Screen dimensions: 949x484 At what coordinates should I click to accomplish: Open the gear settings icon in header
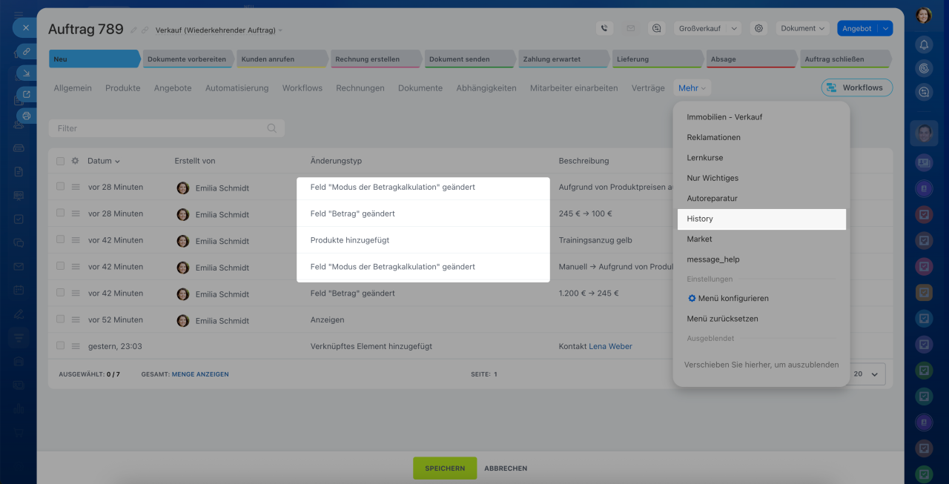[758, 28]
